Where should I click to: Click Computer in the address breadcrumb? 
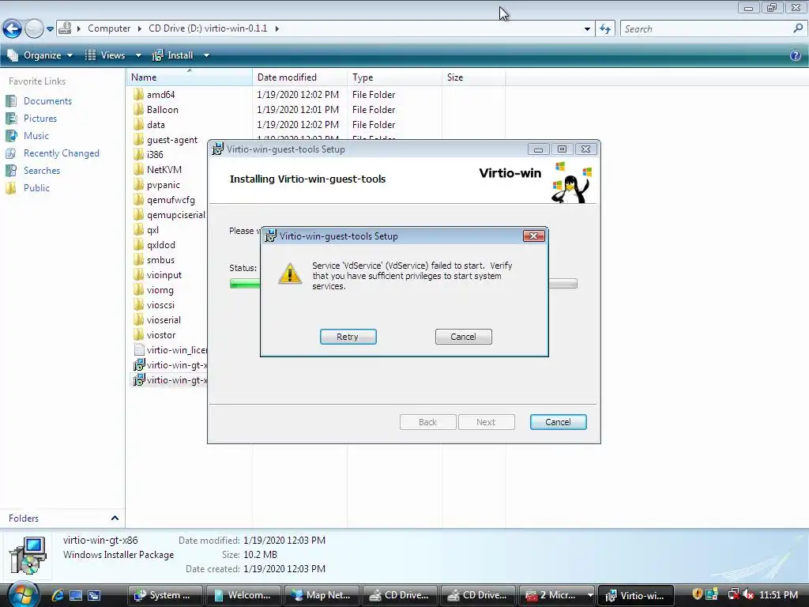coord(109,28)
